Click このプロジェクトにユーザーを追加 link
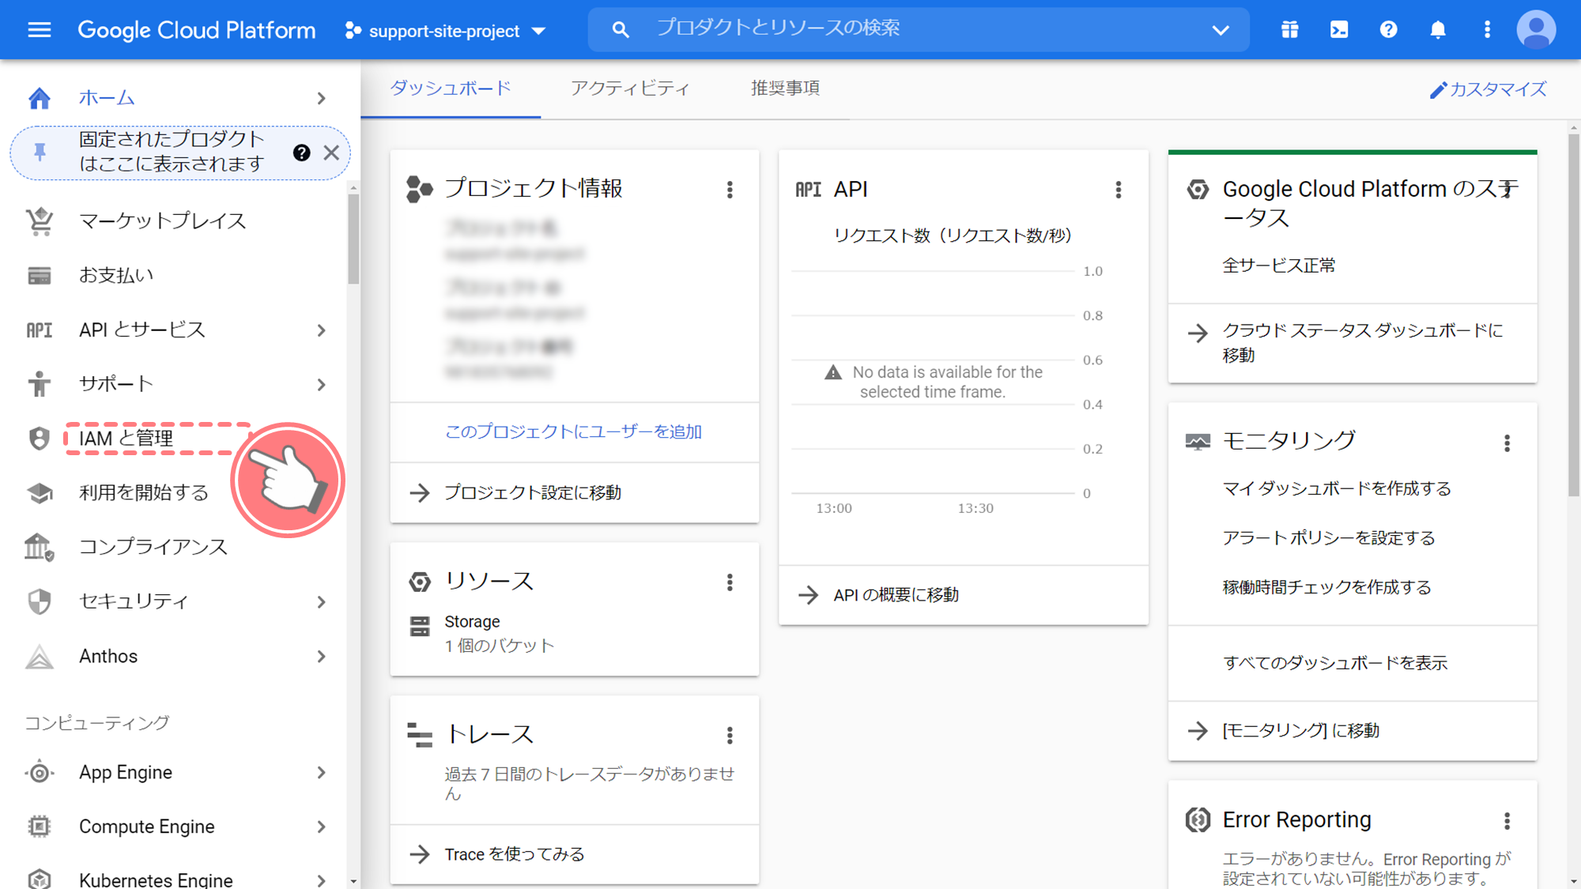1581x889 pixels. tap(573, 431)
